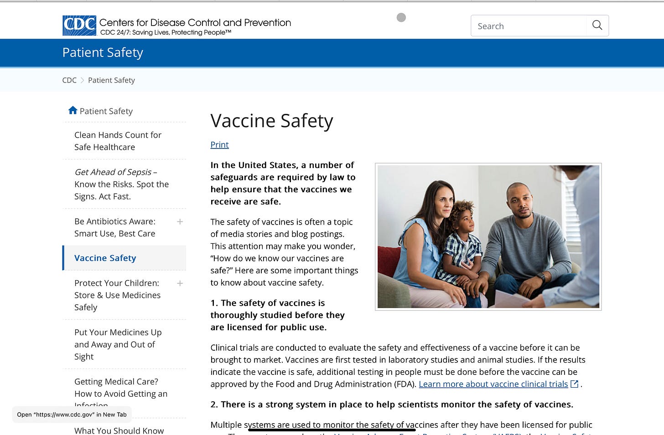Click heading 'There is a strong system in place'

coord(392,404)
